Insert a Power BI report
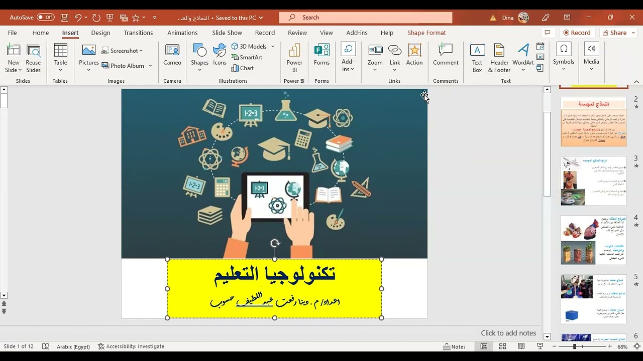The height and width of the screenshot is (361, 643). (294, 58)
